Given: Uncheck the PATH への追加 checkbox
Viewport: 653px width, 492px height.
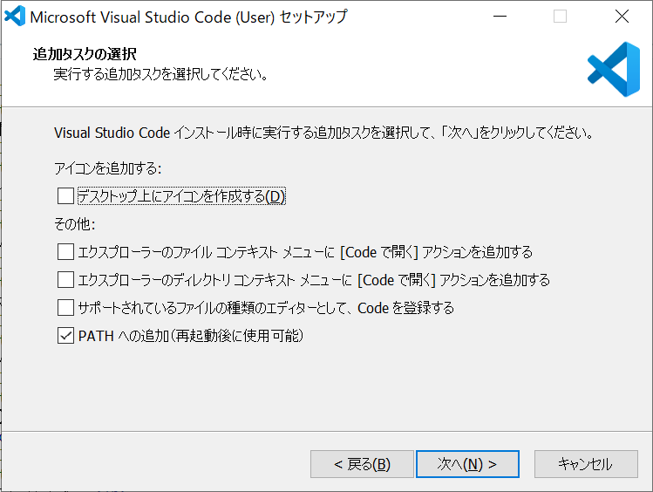Looking at the screenshot, I should pyautogui.click(x=65, y=335).
